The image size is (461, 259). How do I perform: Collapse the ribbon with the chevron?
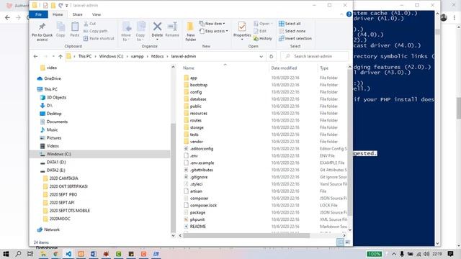[341, 14]
